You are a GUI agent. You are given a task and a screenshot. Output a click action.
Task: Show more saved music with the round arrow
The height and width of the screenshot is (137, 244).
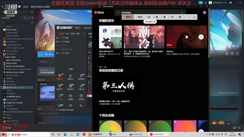tap(201, 37)
